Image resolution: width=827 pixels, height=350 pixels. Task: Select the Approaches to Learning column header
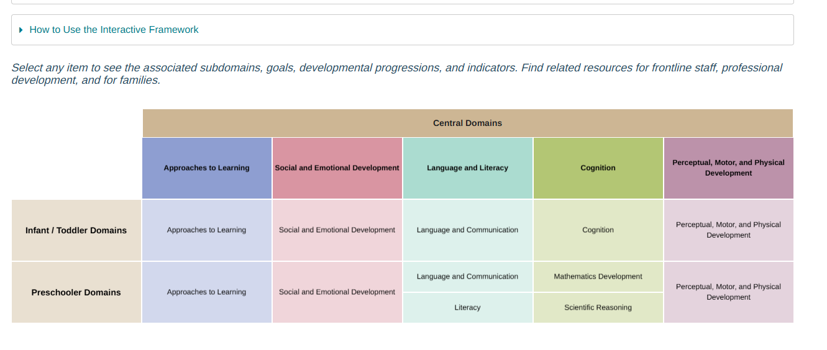click(x=206, y=168)
